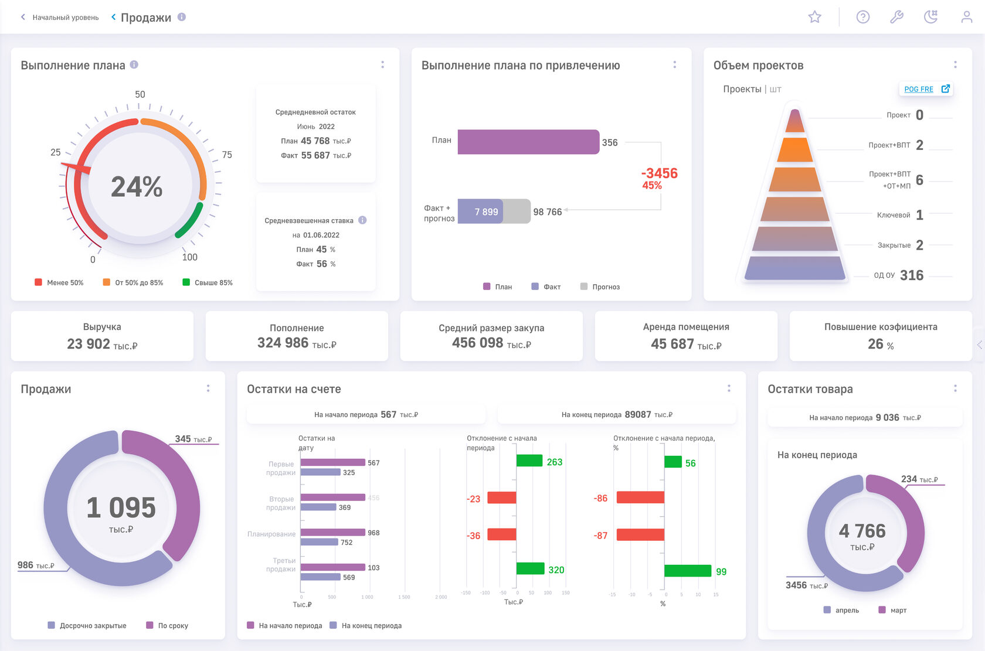Toggle По сроку legend item
The width and height of the screenshot is (985, 651).
pos(167,625)
